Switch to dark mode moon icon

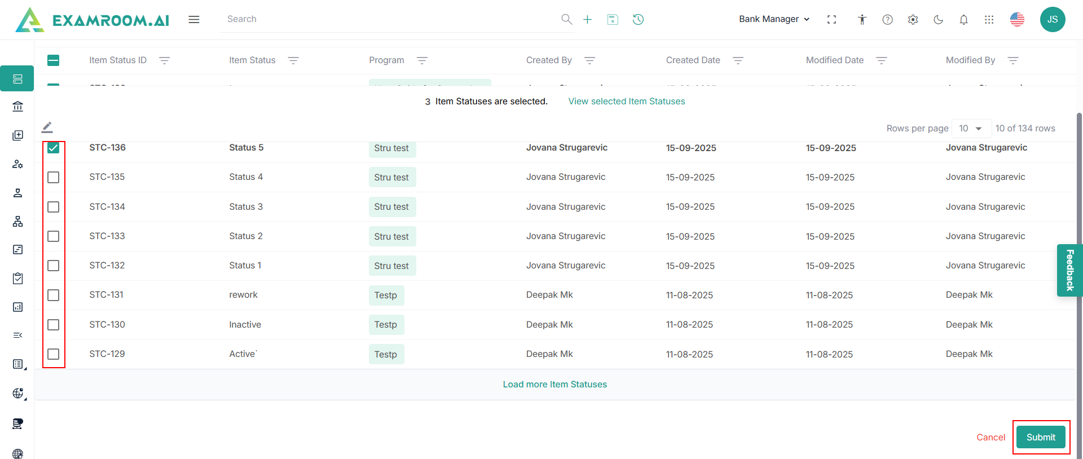938,20
